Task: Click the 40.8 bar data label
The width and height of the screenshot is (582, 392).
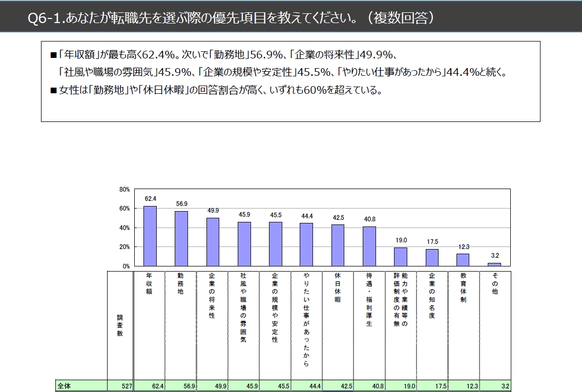Action: pos(370,219)
